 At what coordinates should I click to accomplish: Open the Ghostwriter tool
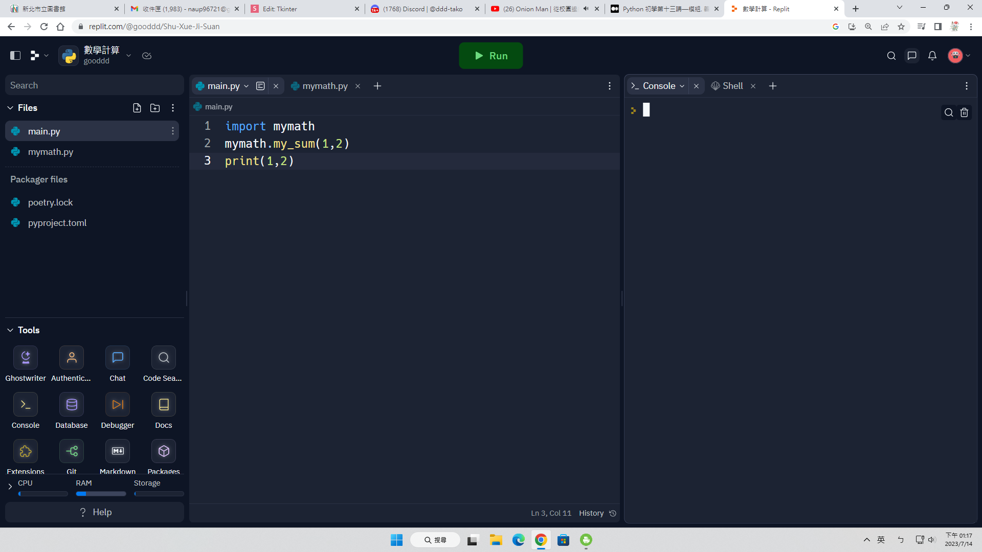(26, 358)
